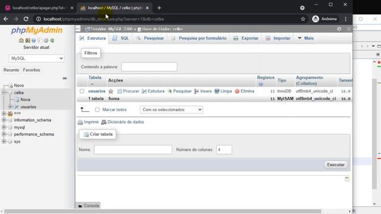Click Insere link for usuarios
Image resolution: width=381 pixels, height=214 pixels.
(203, 91)
